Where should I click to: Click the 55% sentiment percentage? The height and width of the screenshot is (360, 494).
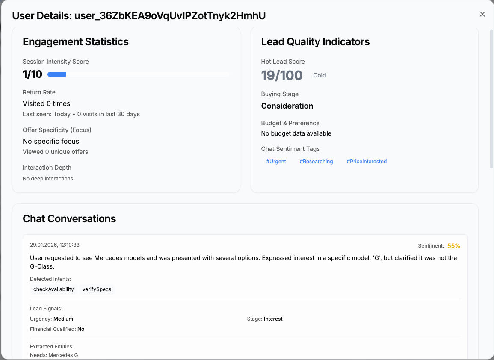454,246
